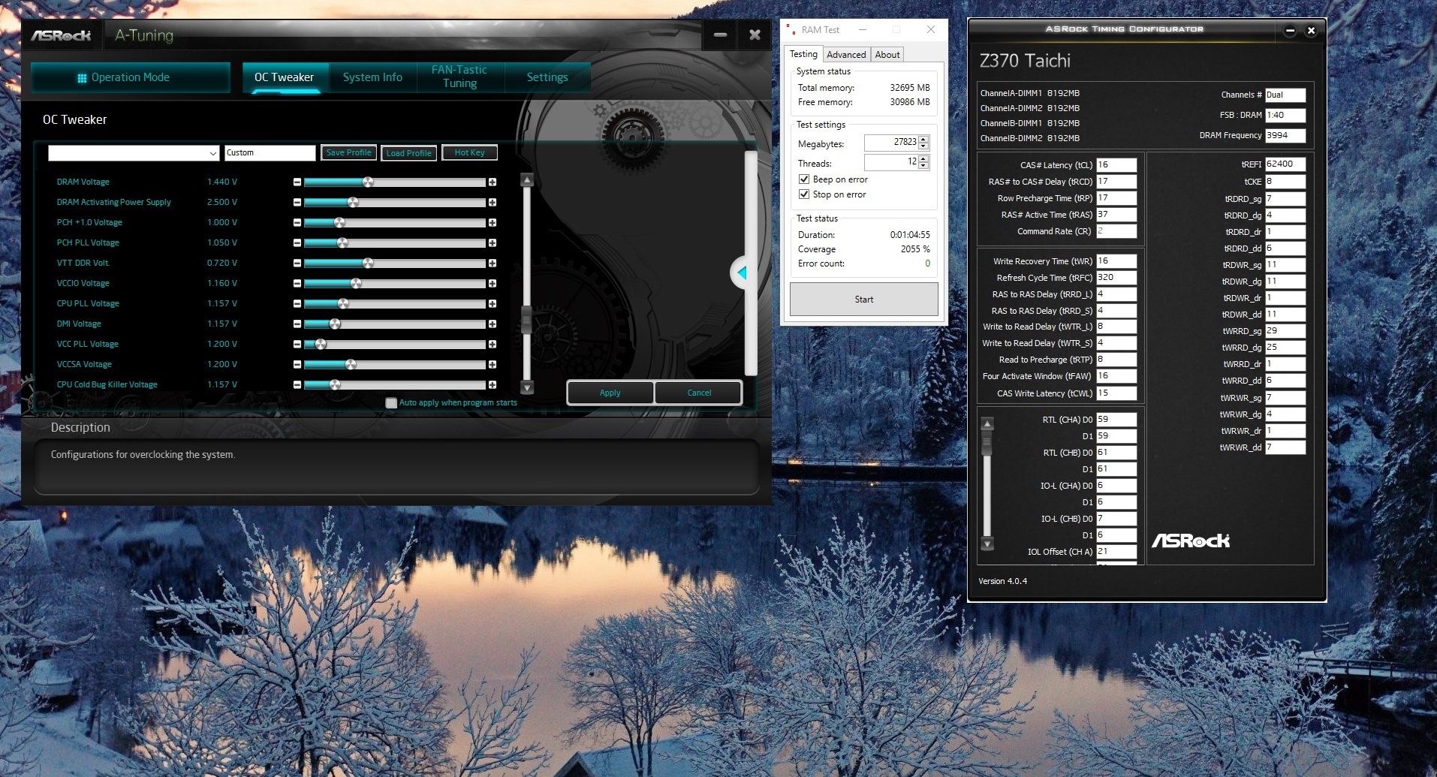Click the VCC PLL Voltage slider handle
The height and width of the screenshot is (777, 1437).
tap(321, 345)
